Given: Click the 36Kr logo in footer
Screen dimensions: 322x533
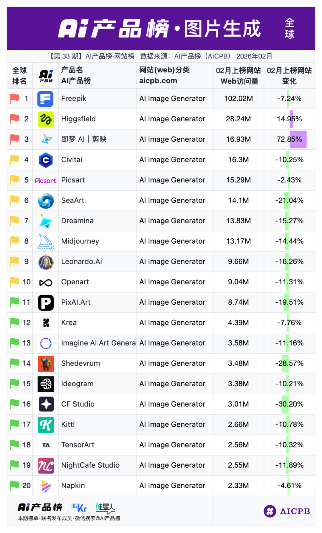Looking at the screenshot, I should pyautogui.click(x=79, y=507).
